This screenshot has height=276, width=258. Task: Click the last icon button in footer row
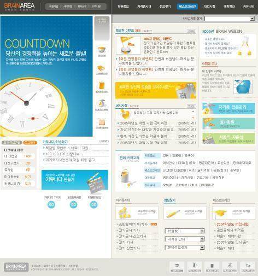[248, 267]
